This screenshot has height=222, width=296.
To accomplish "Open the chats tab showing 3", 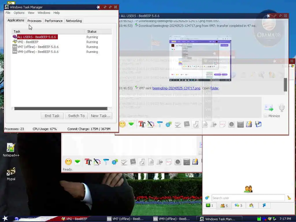I will coord(238,206).
